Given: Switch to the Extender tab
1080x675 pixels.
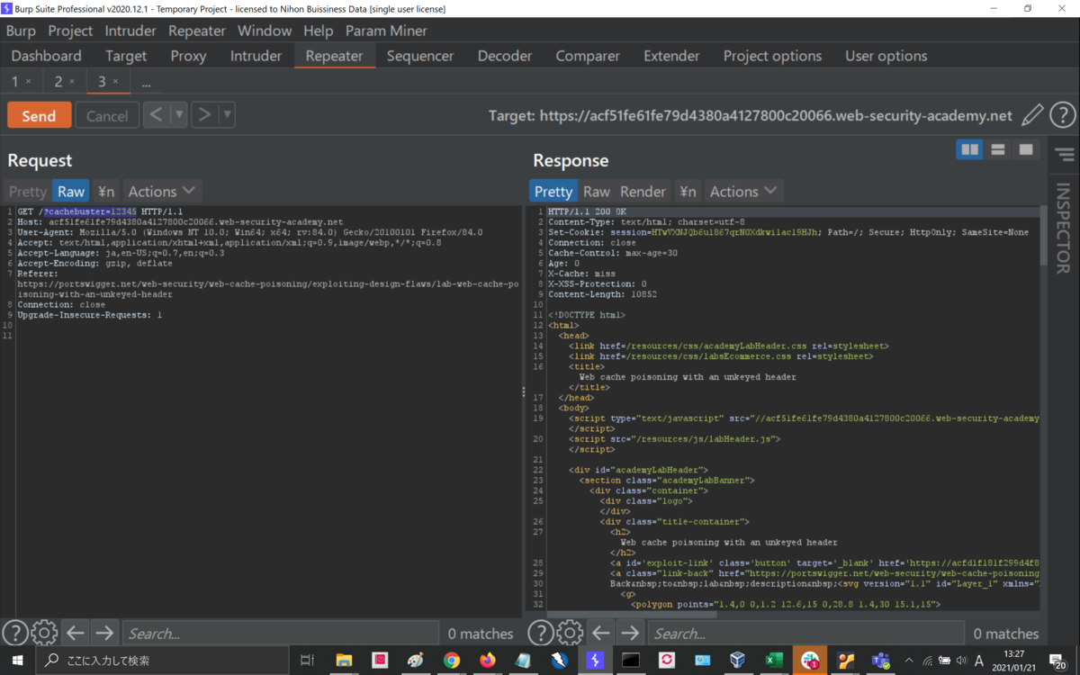Looking at the screenshot, I should [x=671, y=56].
